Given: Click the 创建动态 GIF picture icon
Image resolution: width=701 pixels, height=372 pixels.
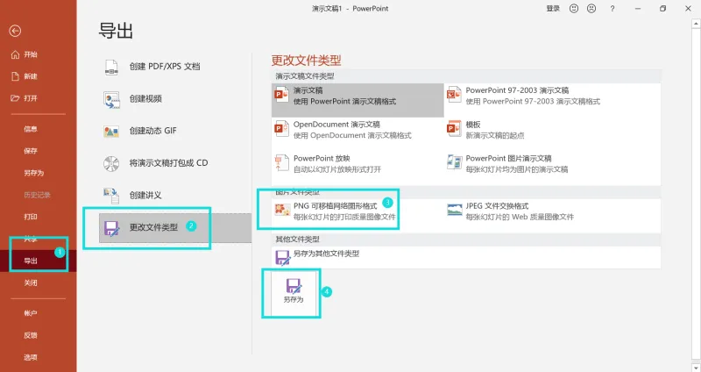Looking at the screenshot, I should 111,131.
